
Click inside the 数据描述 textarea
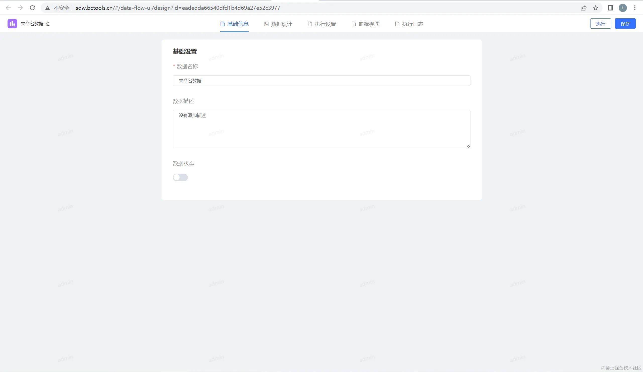[321, 129]
